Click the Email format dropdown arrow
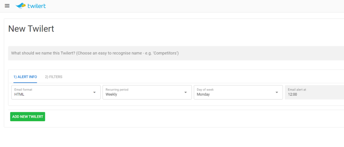Viewport: 344px width, 147px height. [x=94, y=92]
